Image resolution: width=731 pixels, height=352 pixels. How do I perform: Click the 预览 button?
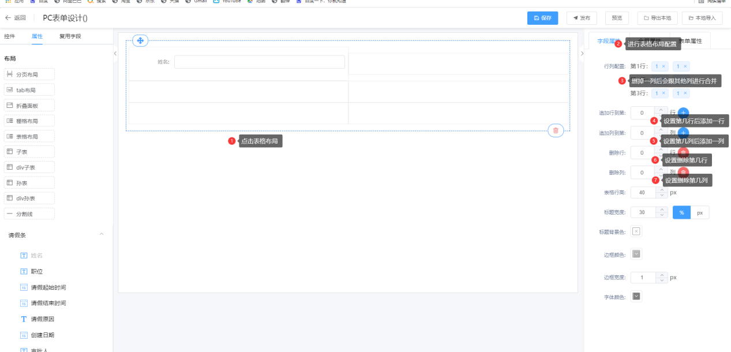coord(617,18)
